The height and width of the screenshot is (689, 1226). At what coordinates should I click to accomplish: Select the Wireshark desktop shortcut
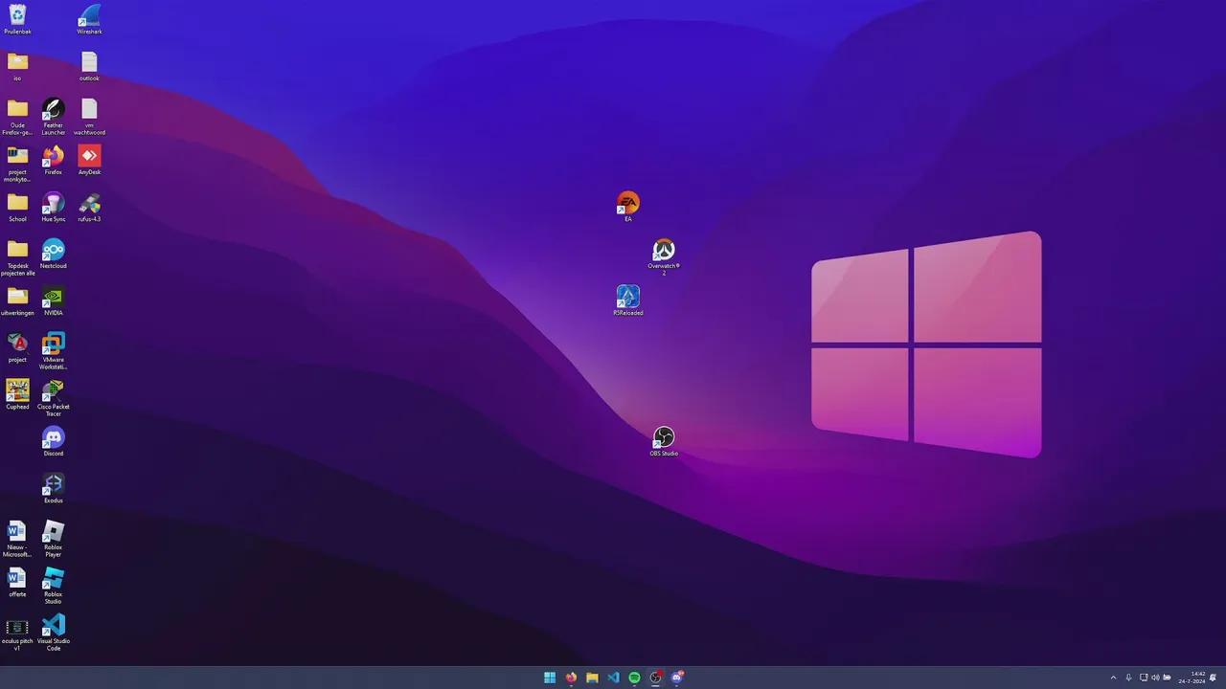click(89, 19)
